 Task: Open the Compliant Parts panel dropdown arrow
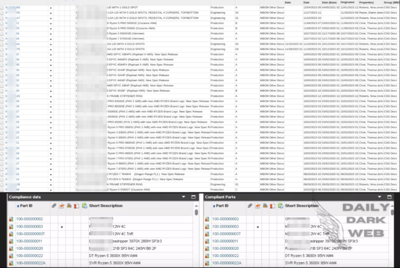pyautogui.click(x=379, y=197)
